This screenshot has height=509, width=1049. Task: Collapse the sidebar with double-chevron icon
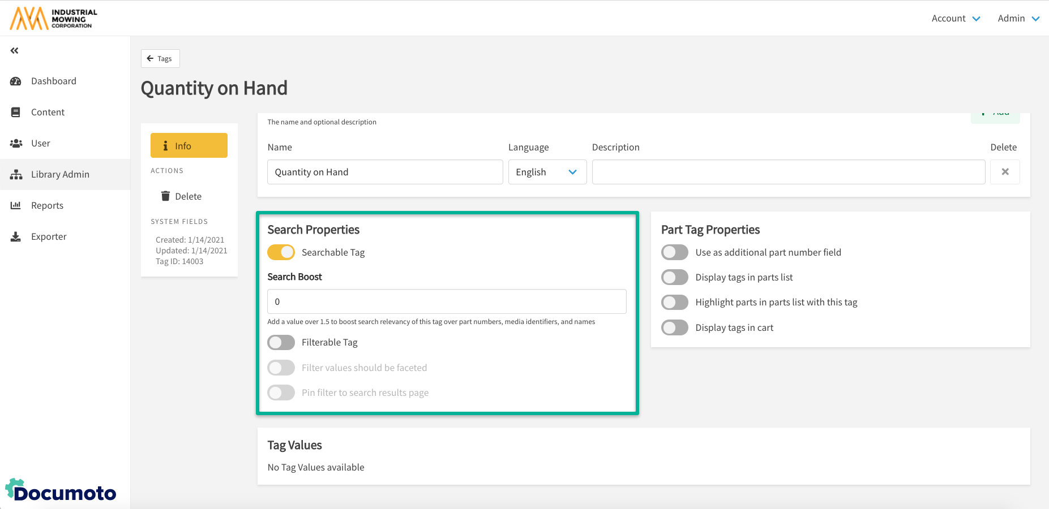pyautogui.click(x=15, y=51)
